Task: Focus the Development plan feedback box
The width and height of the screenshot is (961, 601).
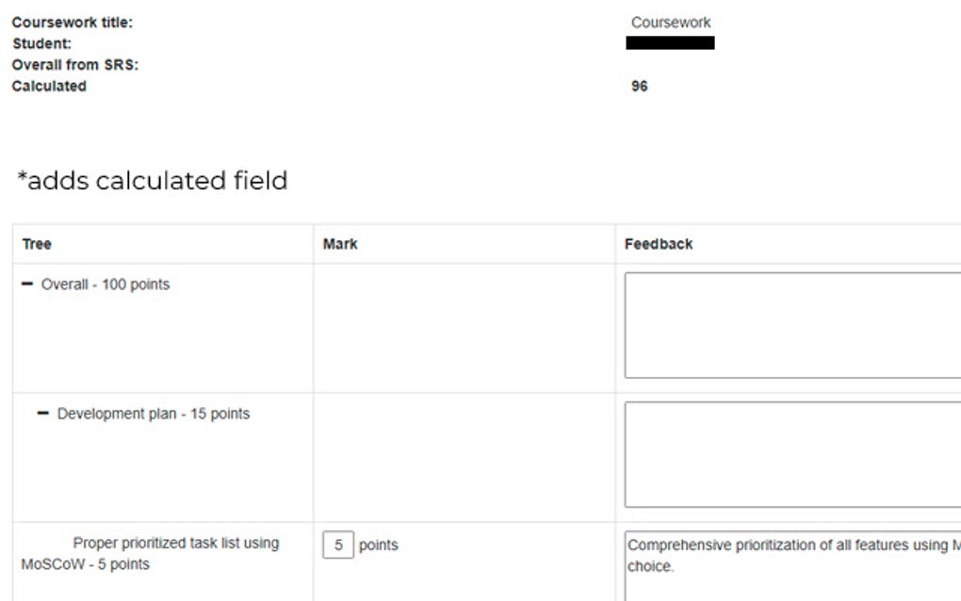Action: pos(791,455)
